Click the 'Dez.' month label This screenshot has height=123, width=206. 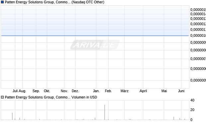(x=75, y=91)
